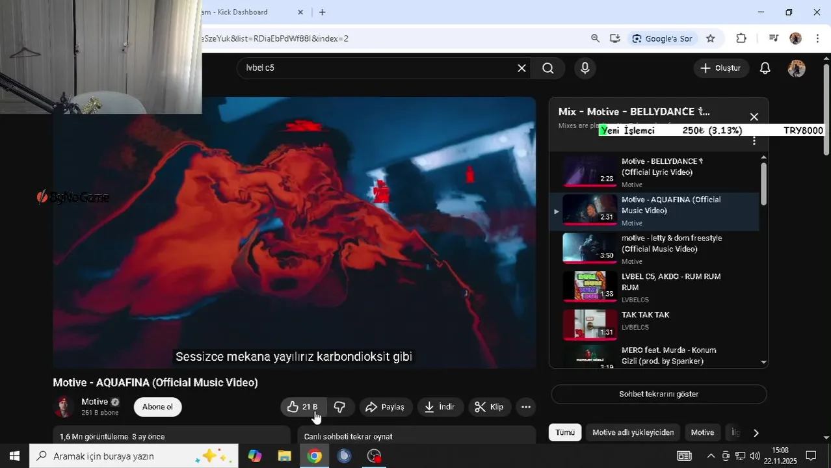Play LVBEL C5, AKDO - RUM RUM RUM
Viewport: 831px width, 468px height.
click(654, 288)
